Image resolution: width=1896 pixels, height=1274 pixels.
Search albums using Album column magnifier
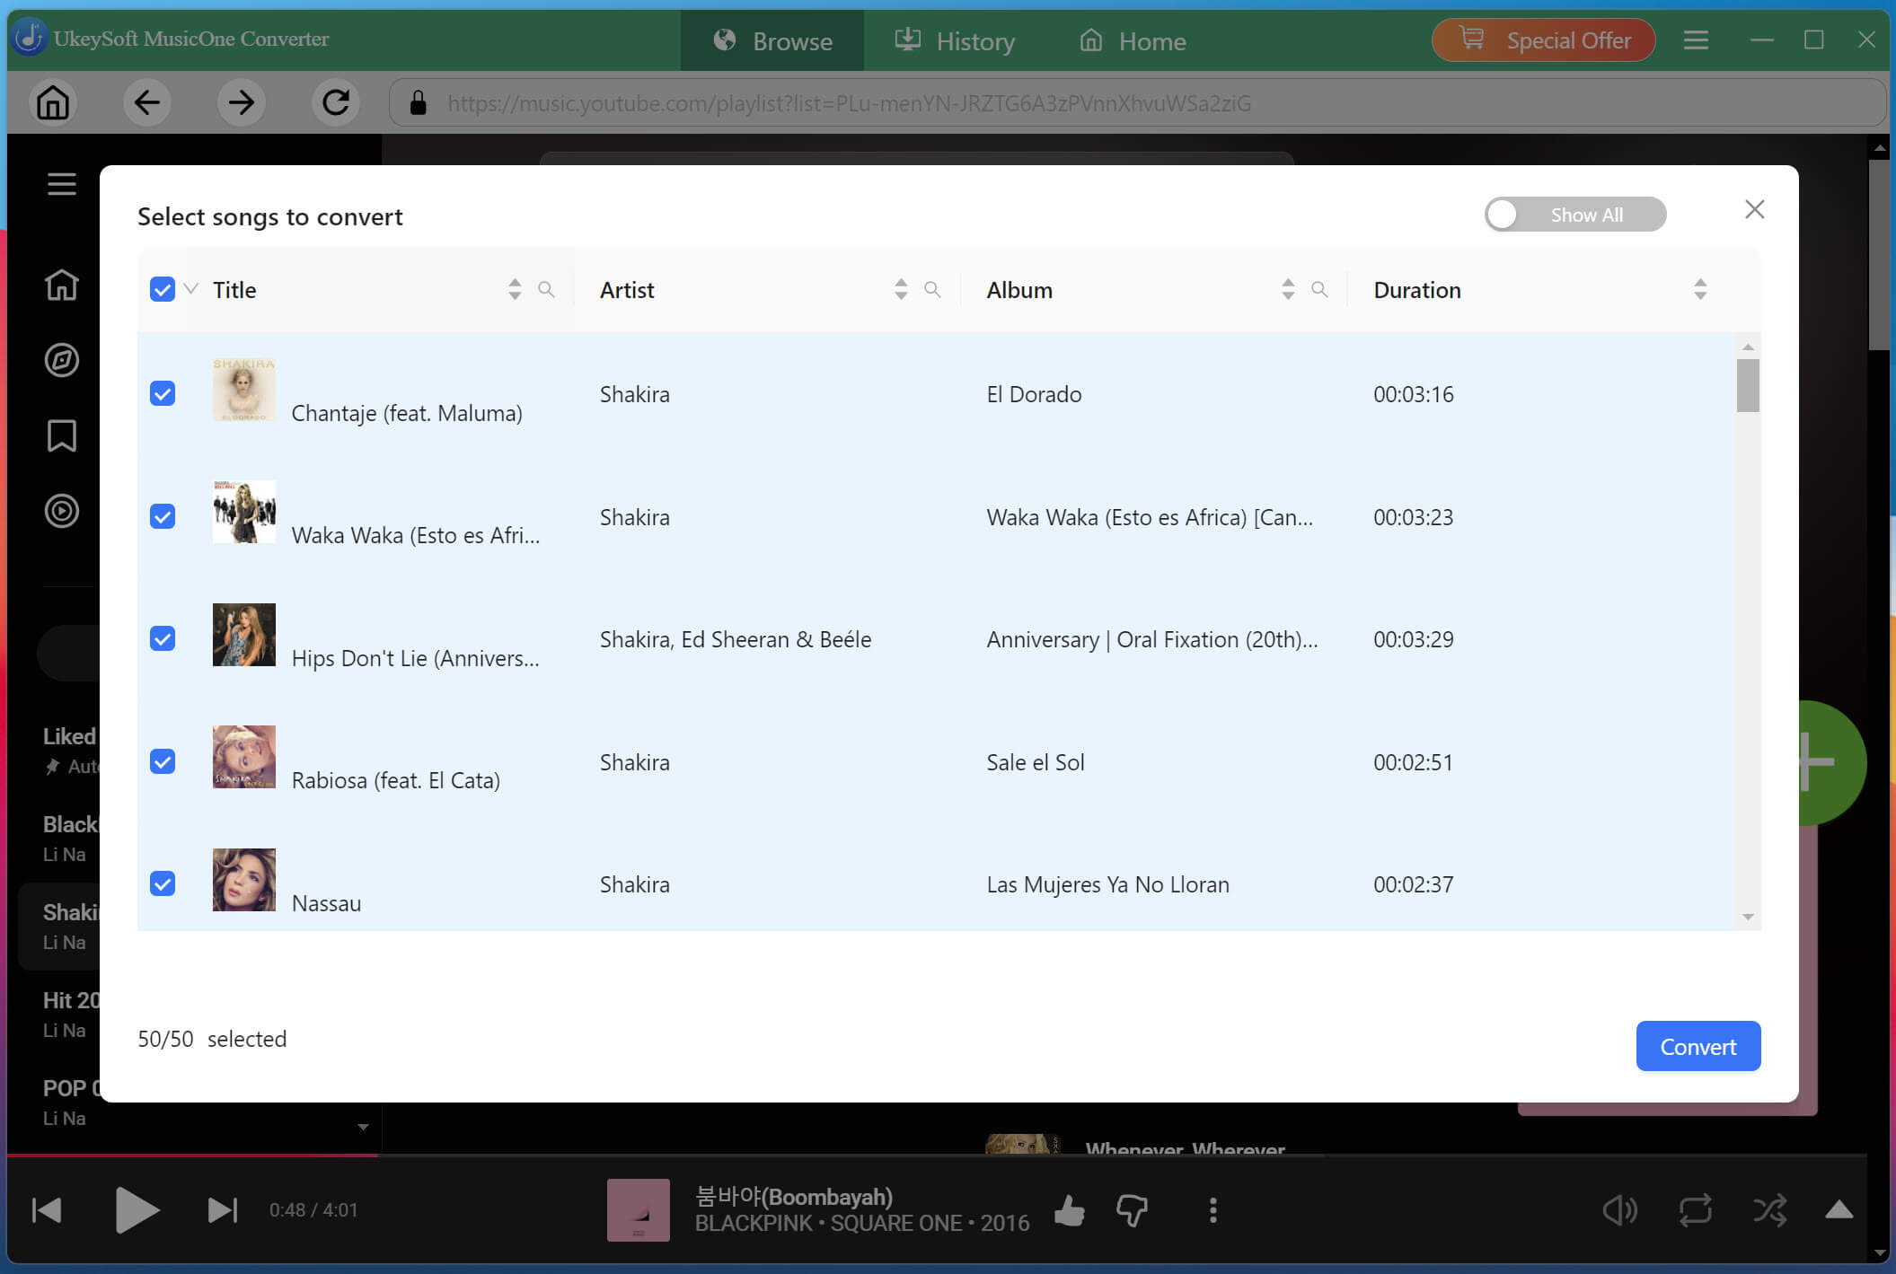(1319, 289)
